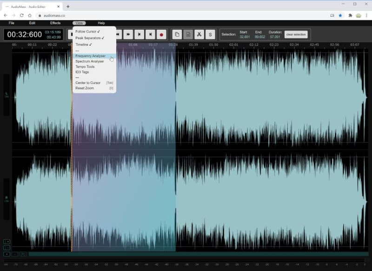Click the 02:34 timeline marker
Viewport: 372px width, 271px height.
pyautogui.click(x=294, y=45)
